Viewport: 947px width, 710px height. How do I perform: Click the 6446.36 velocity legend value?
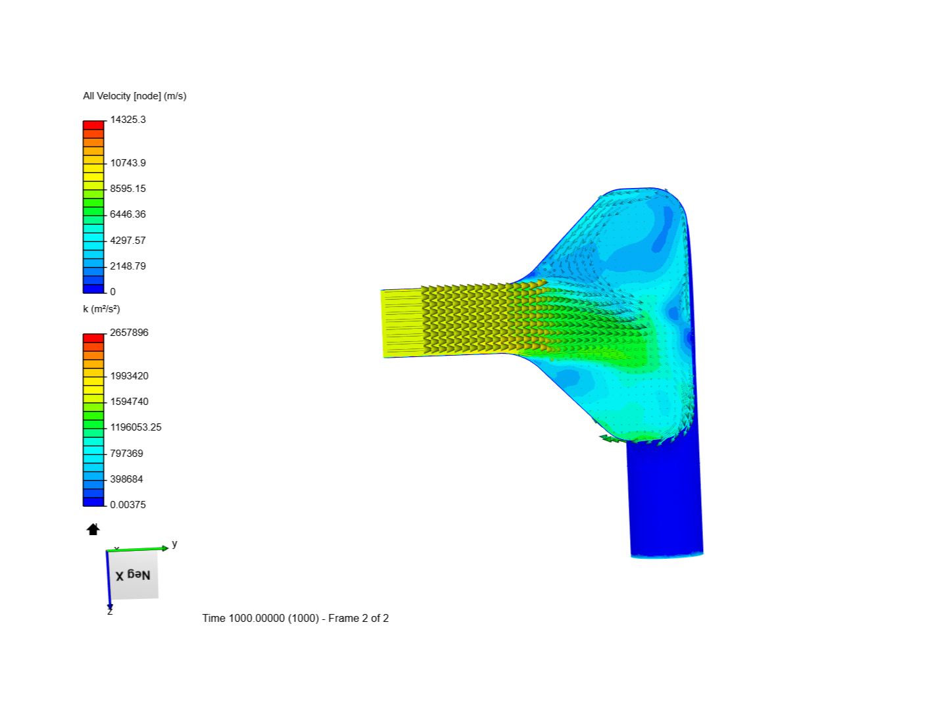click(128, 214)
